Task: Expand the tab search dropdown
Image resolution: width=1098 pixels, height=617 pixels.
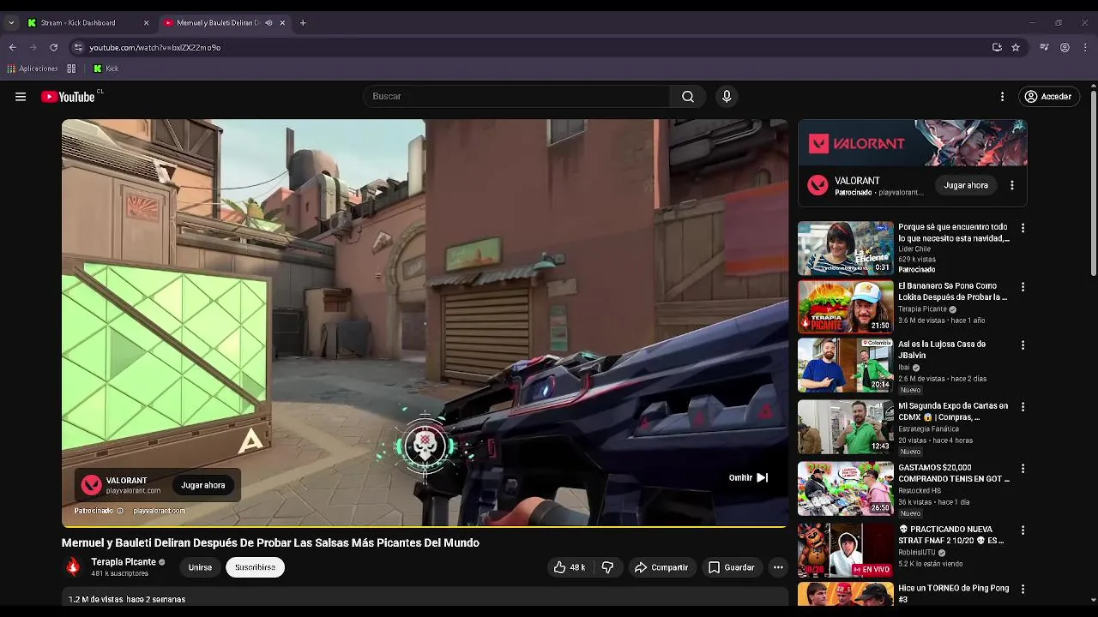Action: pyautogui.click(x=11, y=23)
